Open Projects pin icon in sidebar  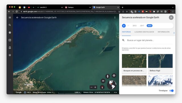click(x=10, y=48)
